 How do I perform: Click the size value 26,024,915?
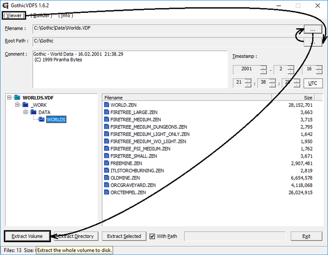tap(300, 192)
